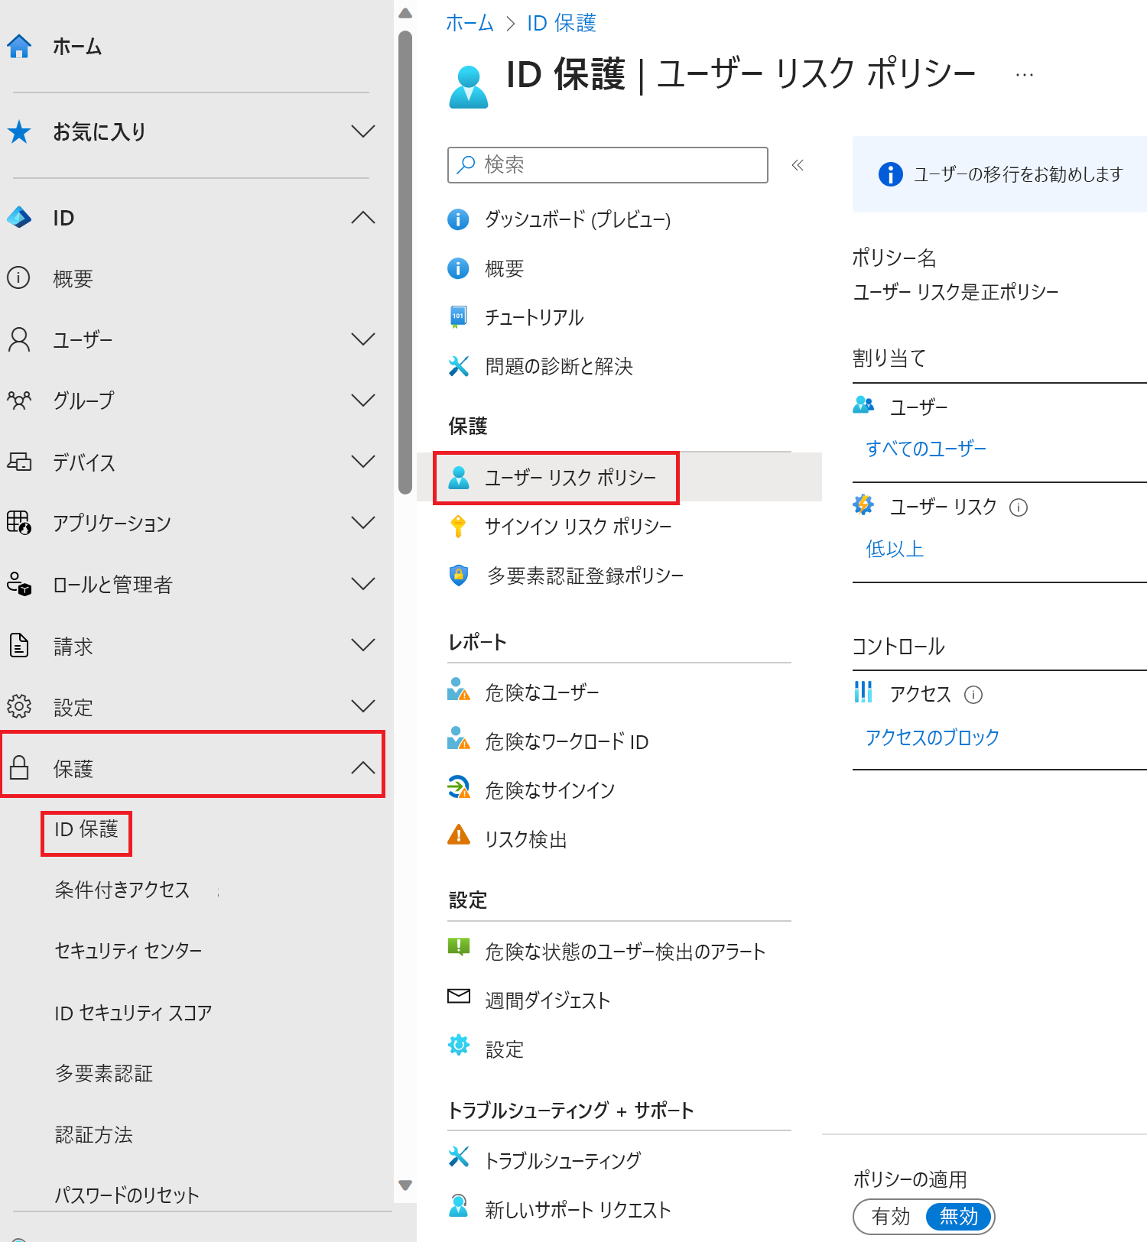This screenshot has height=1242, width=1147.
Task: Click the 低以上 user risk link
Action: coord(895,549)
